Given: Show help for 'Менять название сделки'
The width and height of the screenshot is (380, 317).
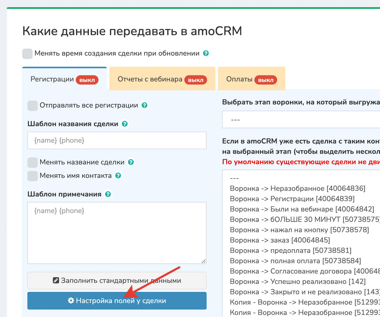Looking at the screenshot, I should click(x=131, y=162).
